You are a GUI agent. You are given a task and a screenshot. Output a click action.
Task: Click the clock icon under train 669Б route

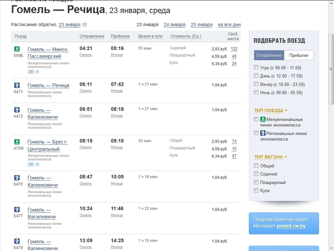pyautogui.click(x=37, y=71)
